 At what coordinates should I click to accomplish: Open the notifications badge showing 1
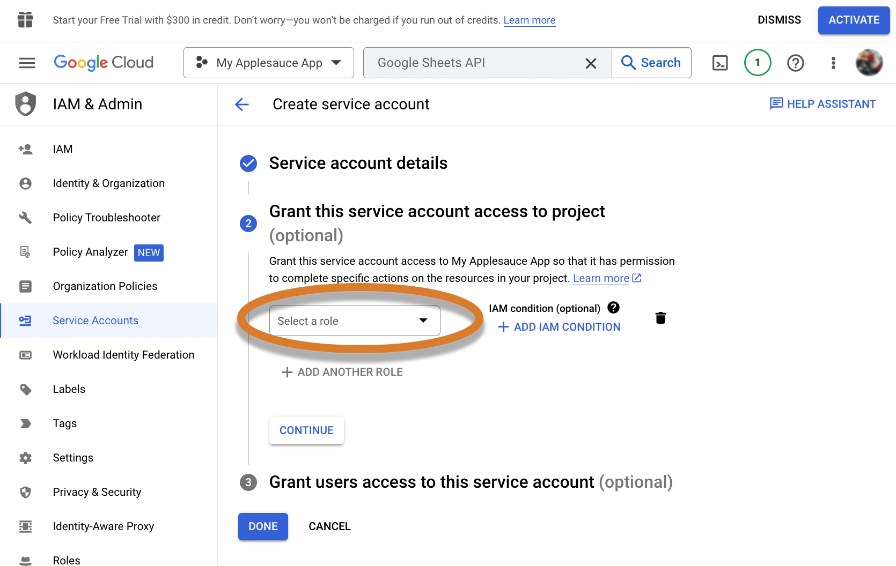tap(758, 63)
